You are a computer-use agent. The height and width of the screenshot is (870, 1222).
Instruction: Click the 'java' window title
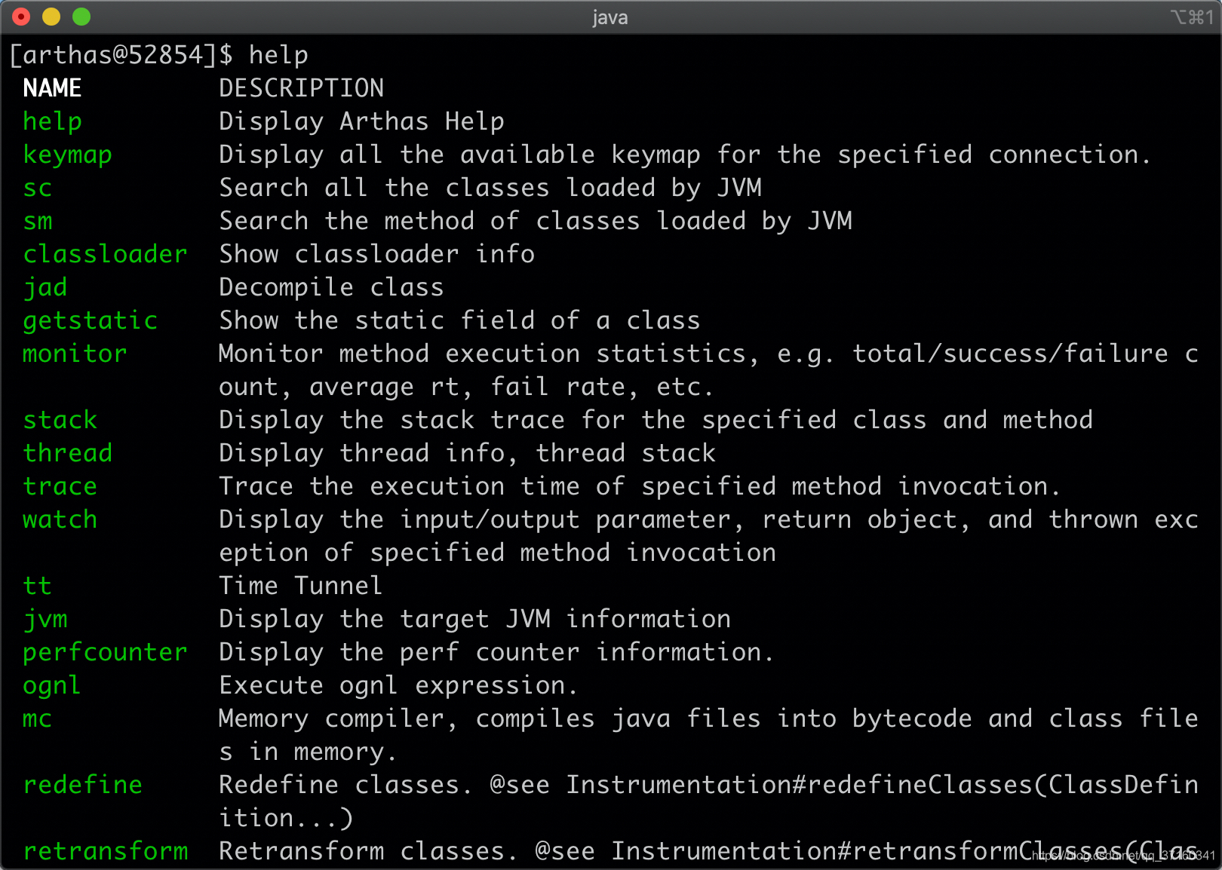click(610, 17)
